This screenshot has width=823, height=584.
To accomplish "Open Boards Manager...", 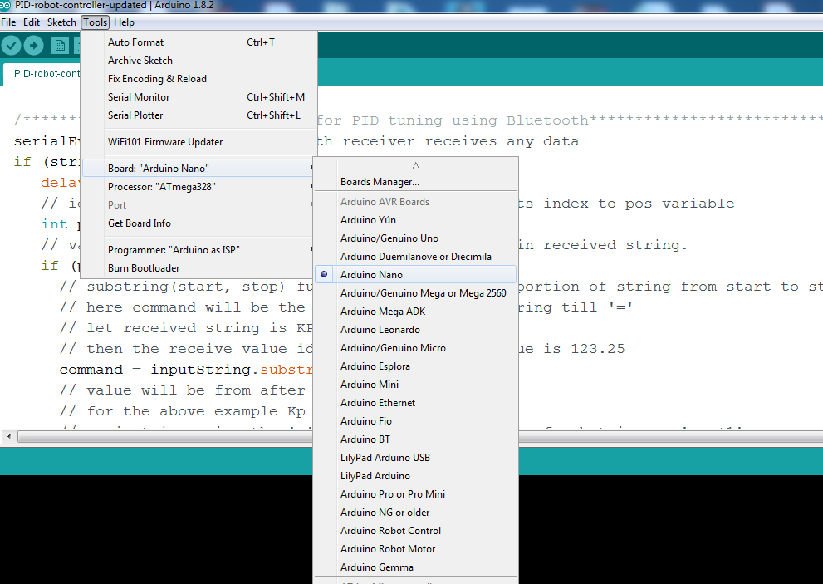I will 416,182.
